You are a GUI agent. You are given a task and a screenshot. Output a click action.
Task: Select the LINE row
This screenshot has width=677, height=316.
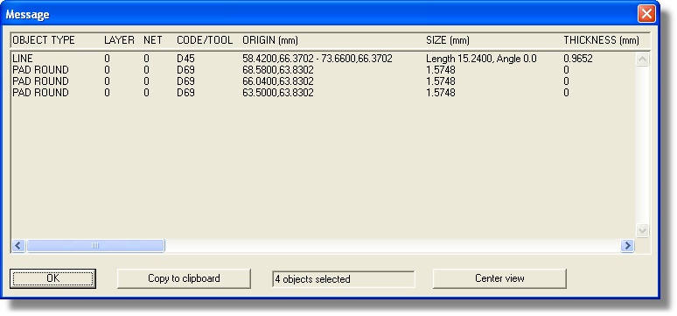coord(323,59)
